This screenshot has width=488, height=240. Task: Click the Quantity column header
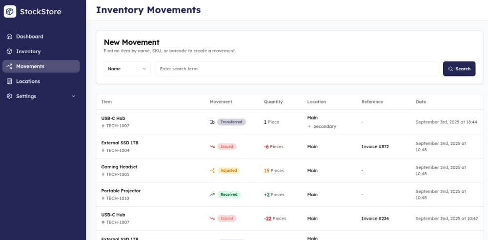(273, 102)
